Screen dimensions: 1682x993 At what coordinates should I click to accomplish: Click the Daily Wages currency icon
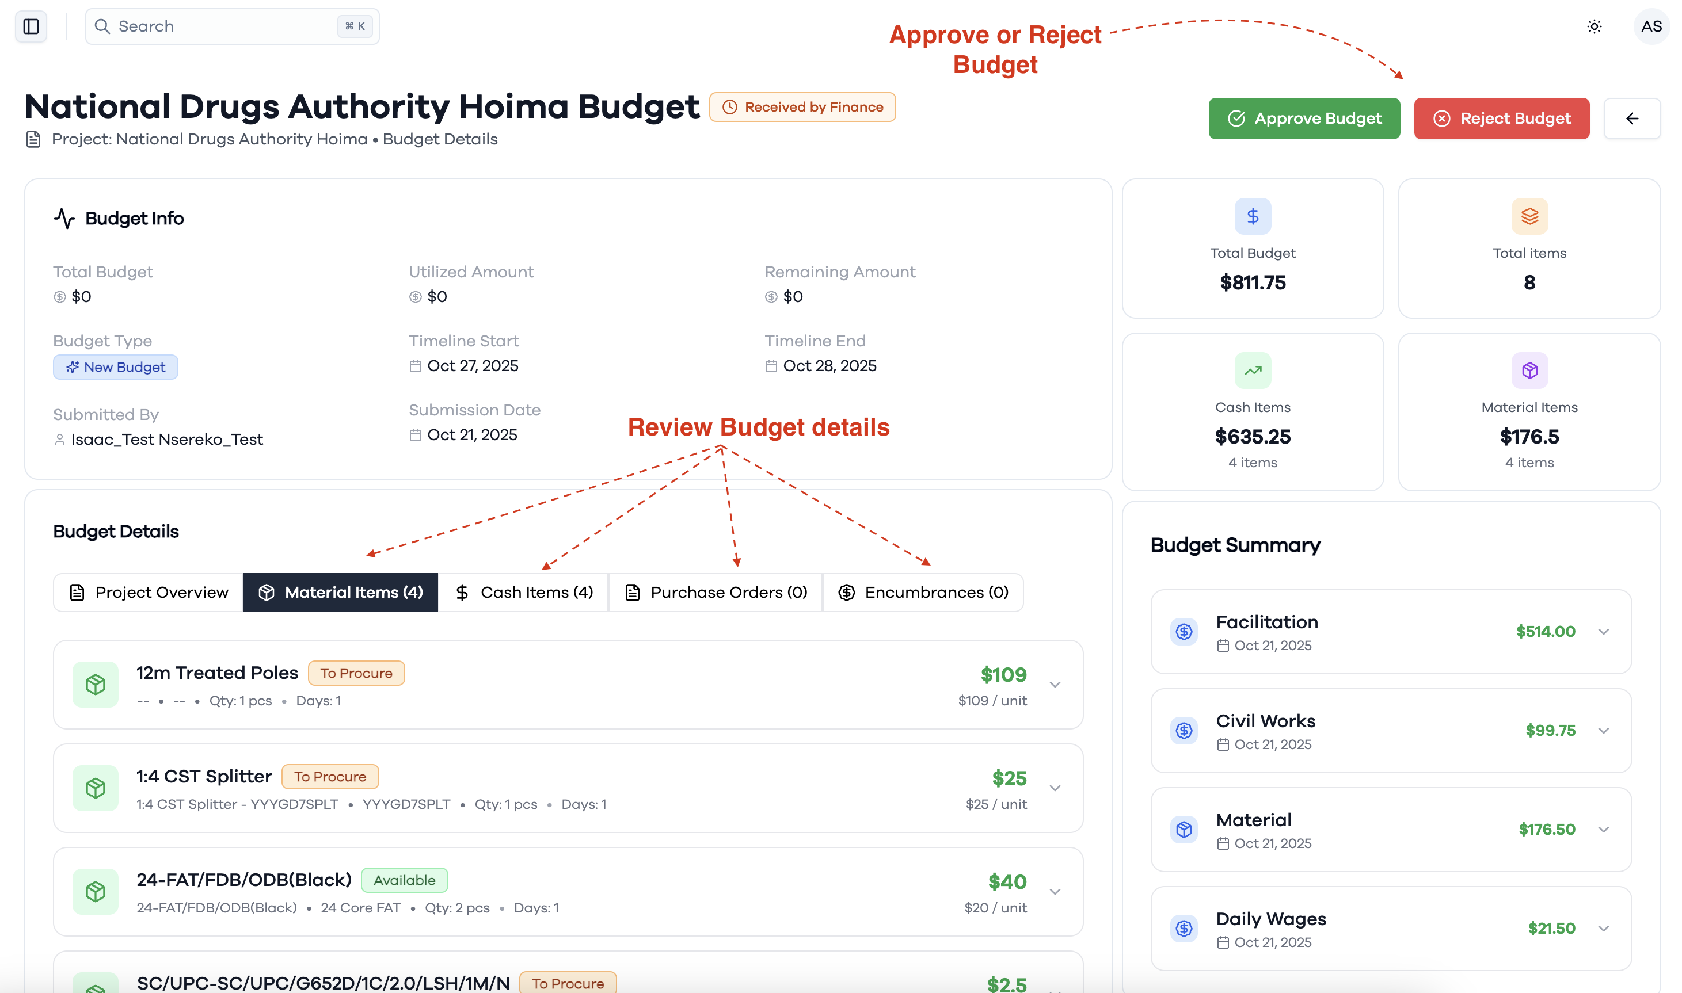[x=1184, y=928]
